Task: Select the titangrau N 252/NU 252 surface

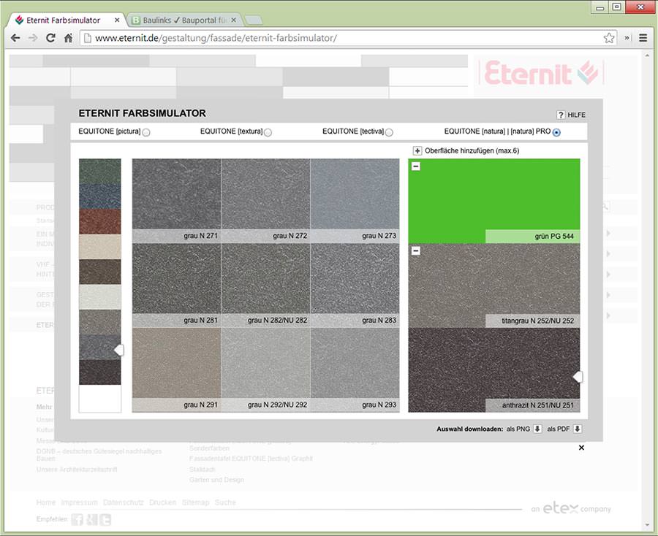Action: (x=494, y=286)
